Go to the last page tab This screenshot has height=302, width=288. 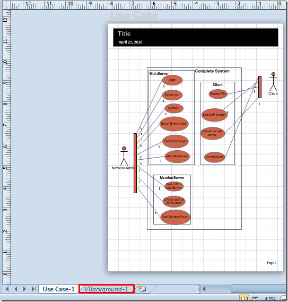[x=33, y=289]
